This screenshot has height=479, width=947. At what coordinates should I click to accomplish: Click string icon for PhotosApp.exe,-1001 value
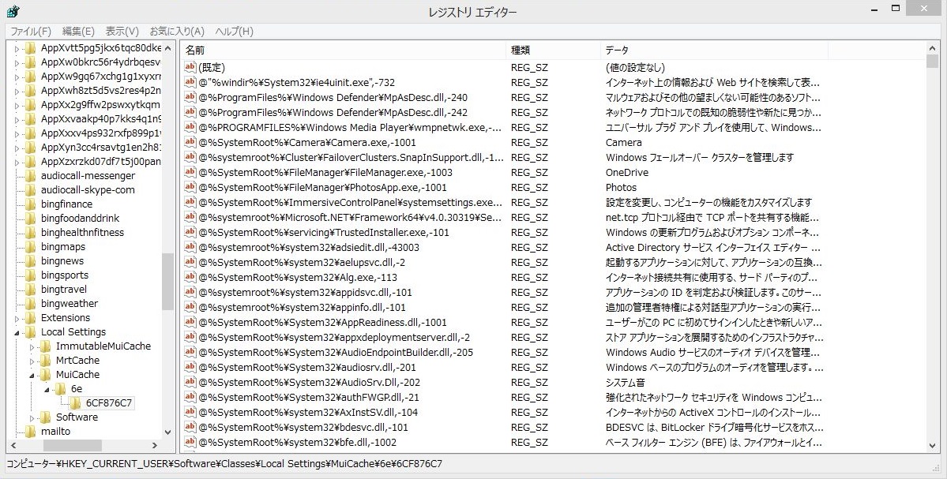pos(190,187)
